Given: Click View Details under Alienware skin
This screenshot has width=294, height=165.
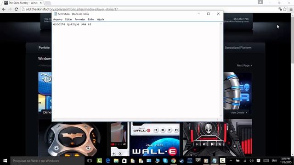Looking at the screenshot, I should (239, 113).
